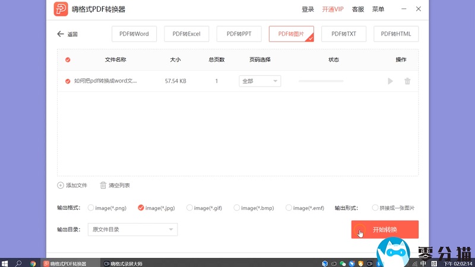Switch to PDF转Word tab
The image size is (475, 267).
(134, 34)
